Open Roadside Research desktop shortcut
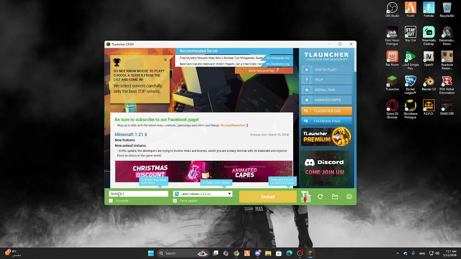 tap(447, 60)
